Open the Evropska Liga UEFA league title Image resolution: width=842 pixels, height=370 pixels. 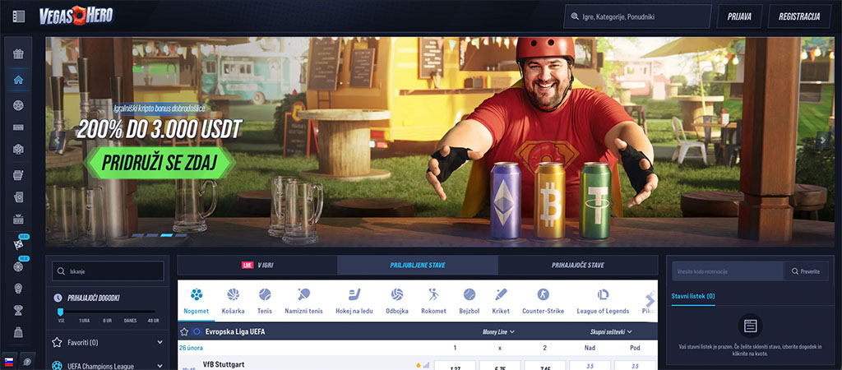coord(234,332)
